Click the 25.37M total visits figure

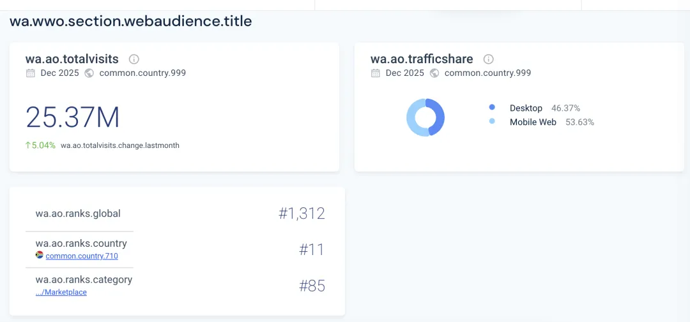(x=73, y=117)
